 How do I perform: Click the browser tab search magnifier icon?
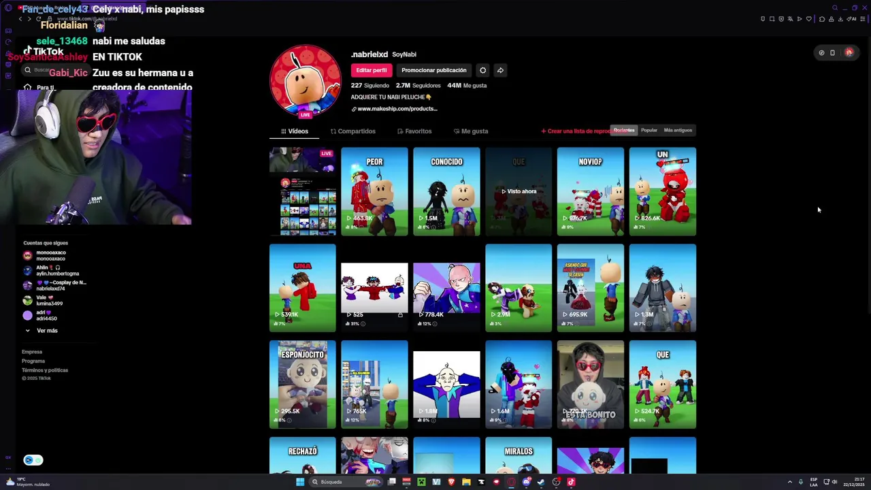tap(835, 7)
